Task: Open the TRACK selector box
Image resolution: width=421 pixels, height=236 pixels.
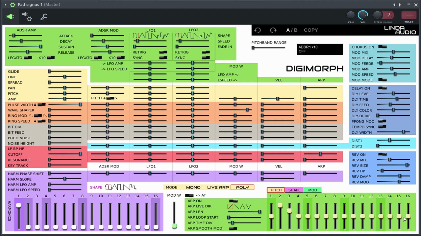Action: [409, 15]
